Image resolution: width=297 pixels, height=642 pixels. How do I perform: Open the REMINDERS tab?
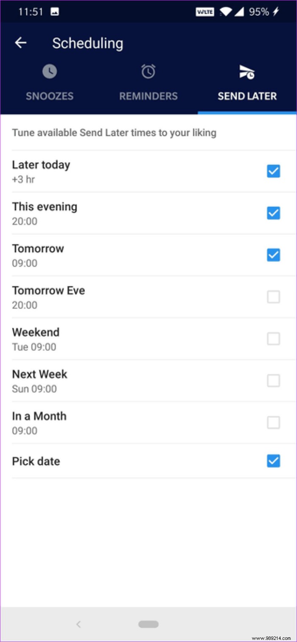[148, 96]
